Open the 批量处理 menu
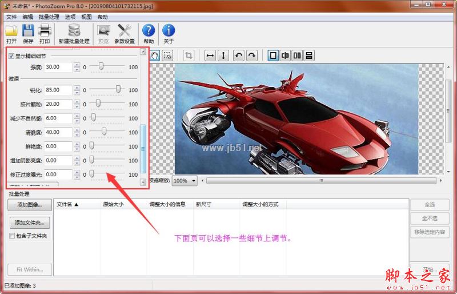 point(46,17)
